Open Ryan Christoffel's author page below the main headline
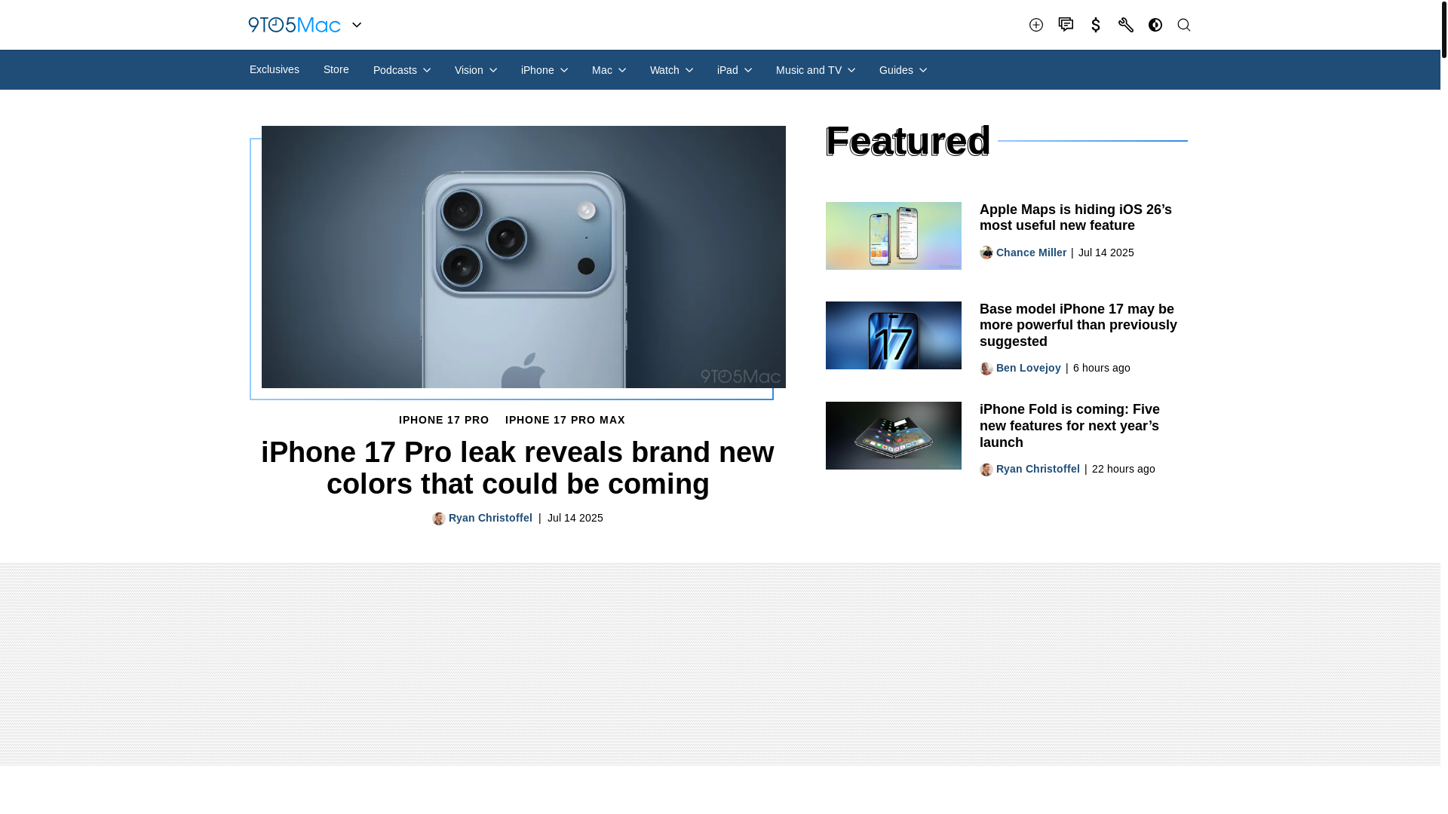The height and width of the screenshot is (814, 1448). click(490, 518)
